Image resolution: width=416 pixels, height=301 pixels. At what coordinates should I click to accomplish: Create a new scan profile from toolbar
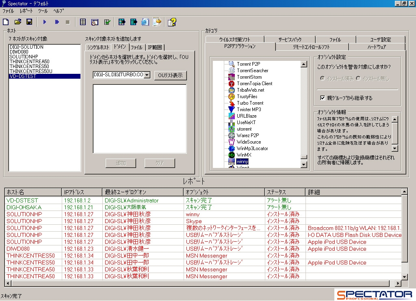click(6, 22)
